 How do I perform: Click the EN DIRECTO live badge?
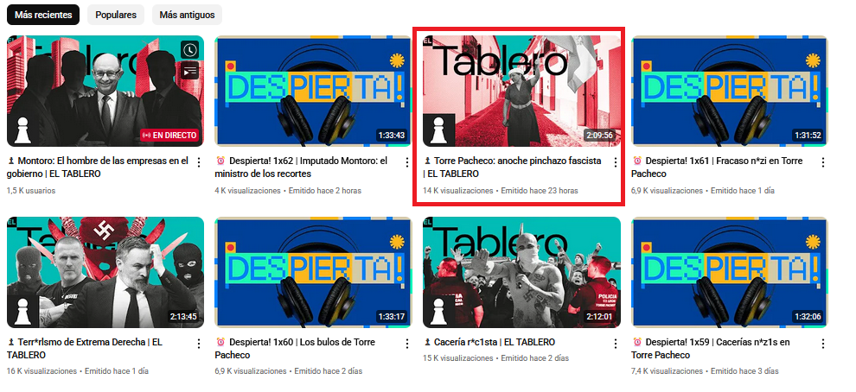pos(169,136)
